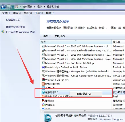
Task: Open the 查看(V) menu
Action: tap(28, 13)
